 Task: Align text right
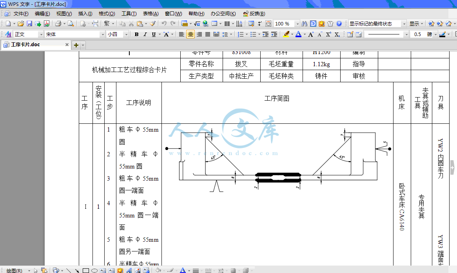point(199,34)
